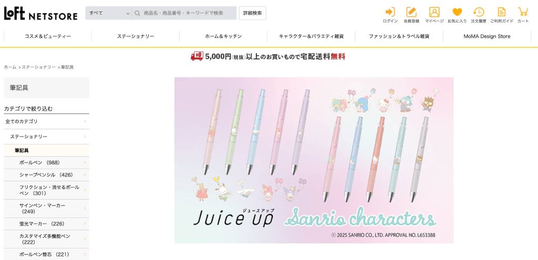Viewport: 538px width, 260px height.
Task: Open the usage guide (ご利用ガイド) icon
Action: pyautogui.click(x=502, y=12)
